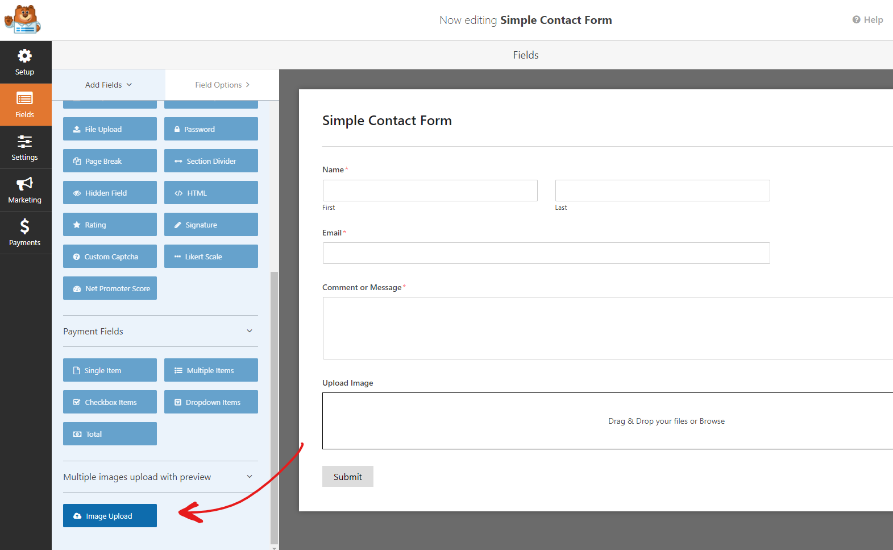Click the WPForms bear logo
This screenshot has width=893, height=550.
(x=23, y=20)
